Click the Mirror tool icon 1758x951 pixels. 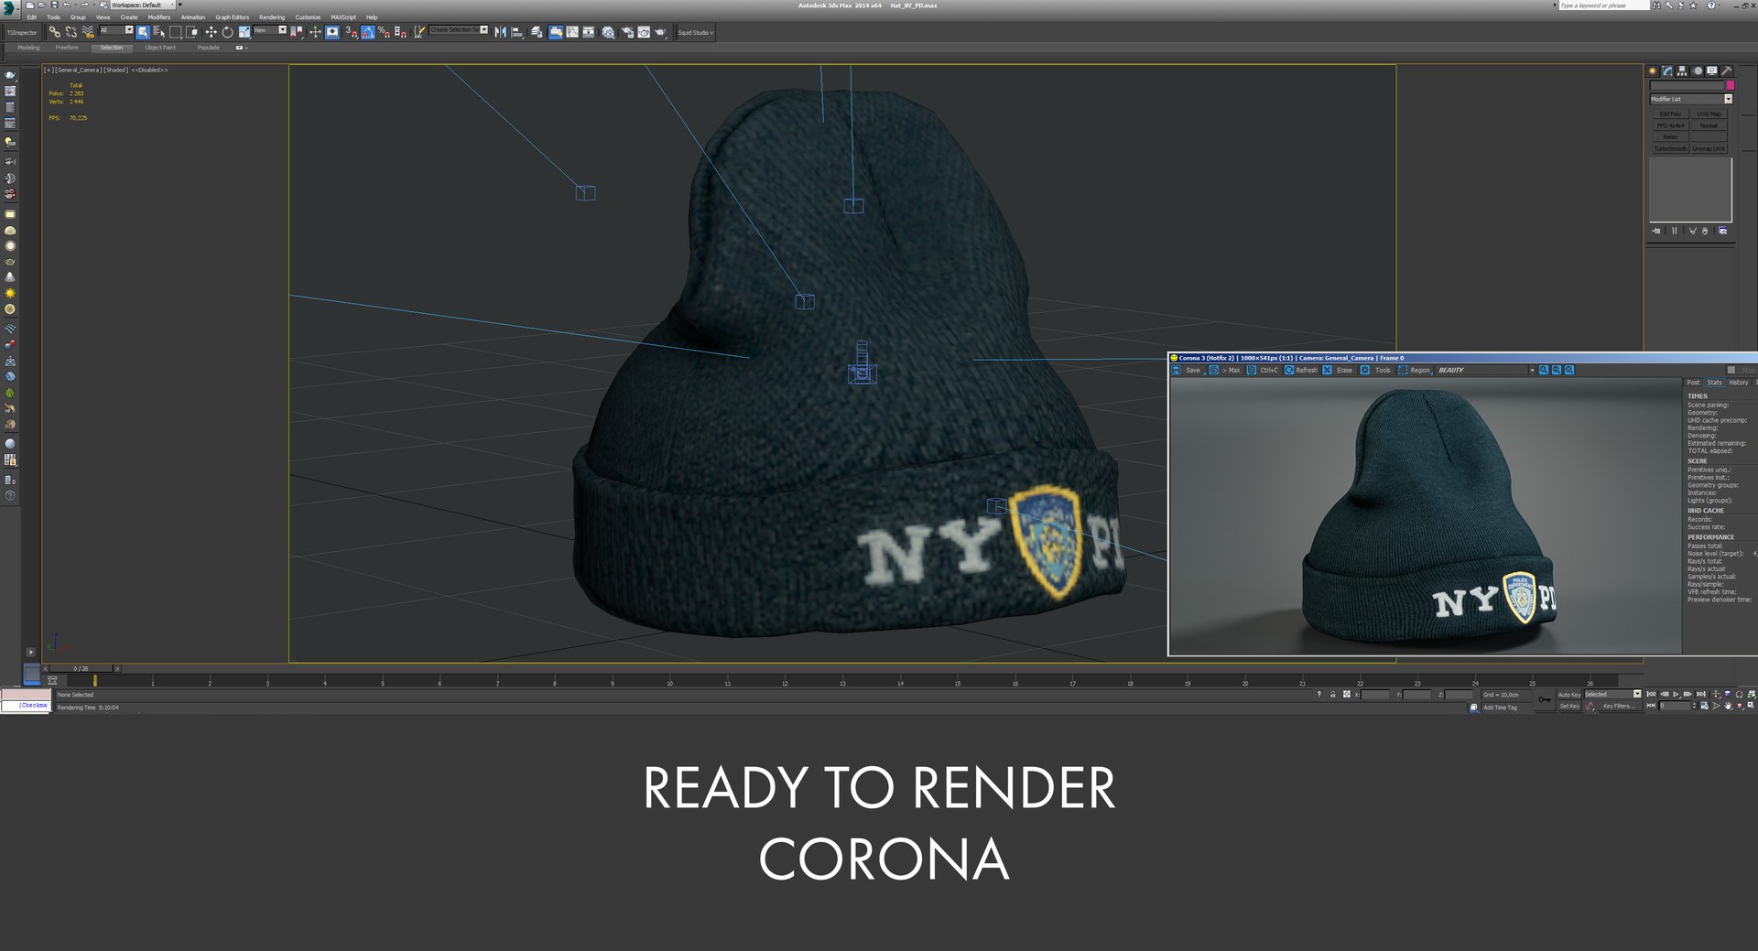[x=500, y=32]
